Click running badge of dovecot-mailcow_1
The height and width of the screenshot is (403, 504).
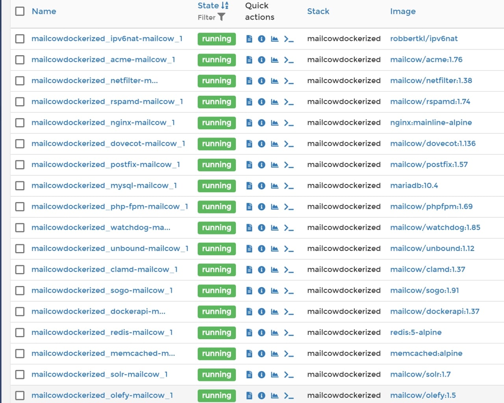(x=217, y=144)
